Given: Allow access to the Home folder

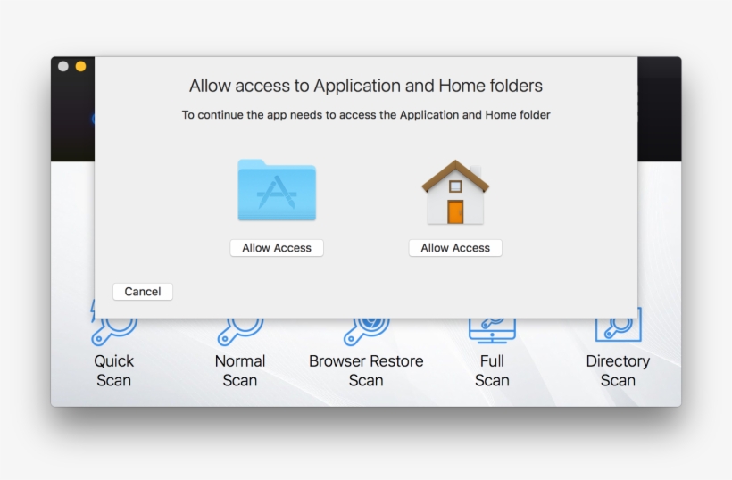Looking at the screenshot, I should pyautogui.click(x=455, y=248).
